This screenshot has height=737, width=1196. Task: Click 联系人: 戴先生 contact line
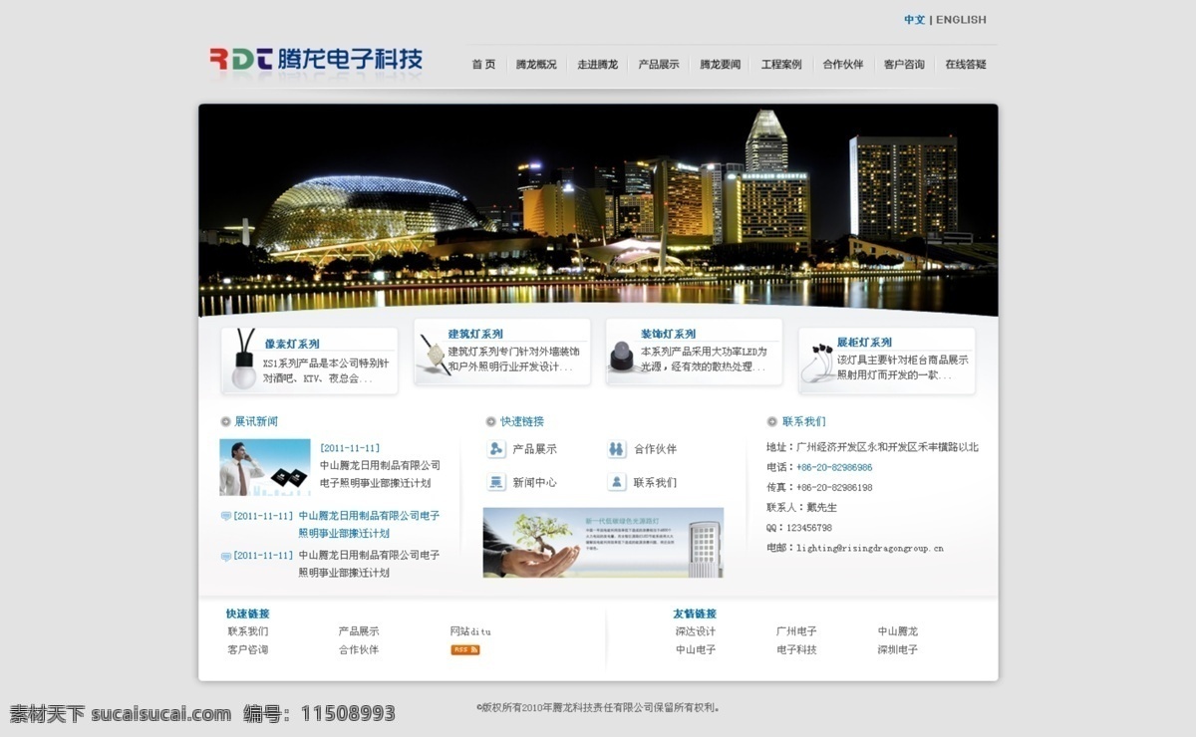point(799,507)
